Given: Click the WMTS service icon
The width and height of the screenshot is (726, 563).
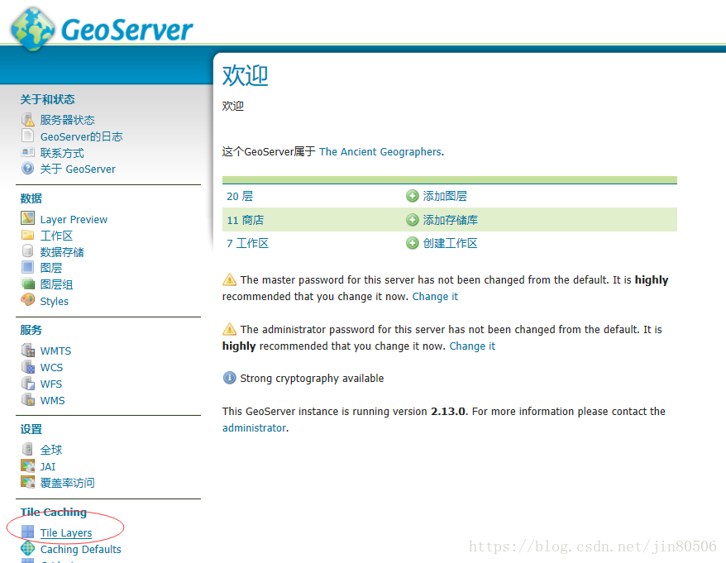Looking at the screenshot, I should [28, 350].
